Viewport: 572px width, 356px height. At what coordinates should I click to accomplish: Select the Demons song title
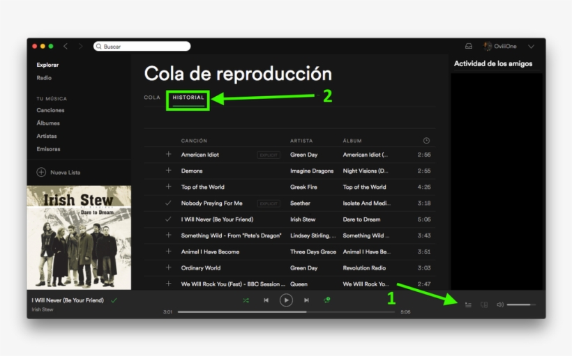(192, 171)
